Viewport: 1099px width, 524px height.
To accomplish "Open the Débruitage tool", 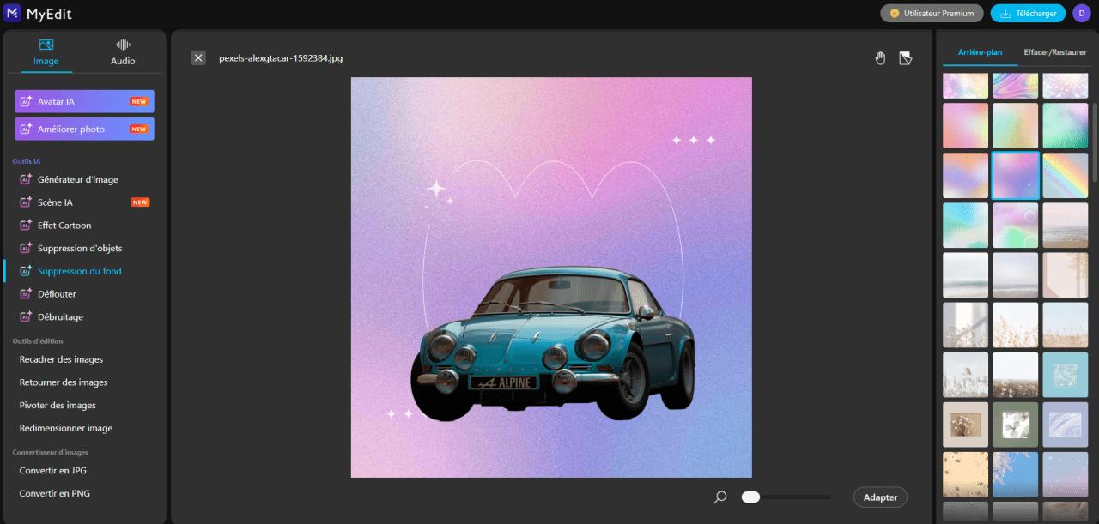I will click(x=64, y=316).
